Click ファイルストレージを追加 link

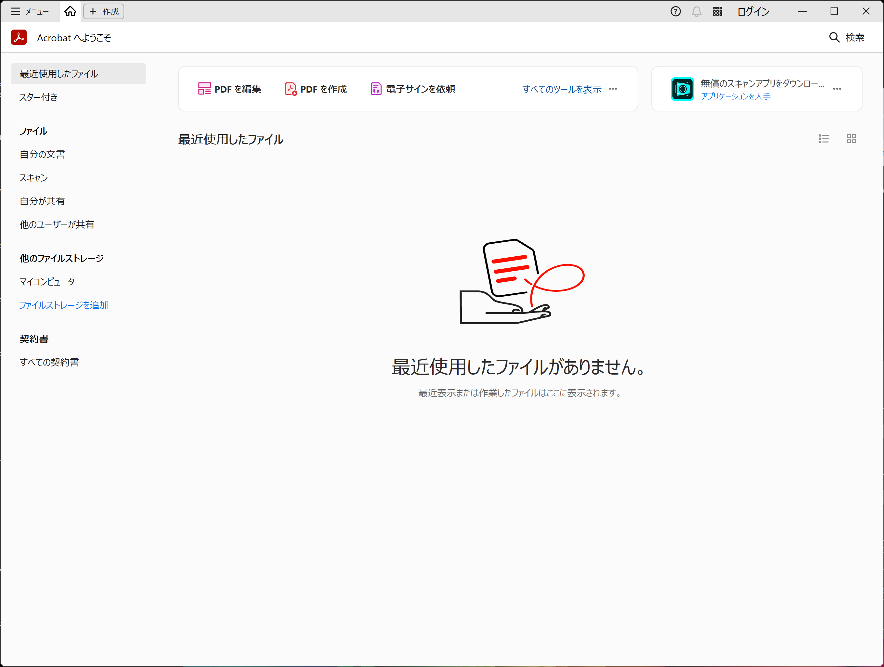pos(64,305)
